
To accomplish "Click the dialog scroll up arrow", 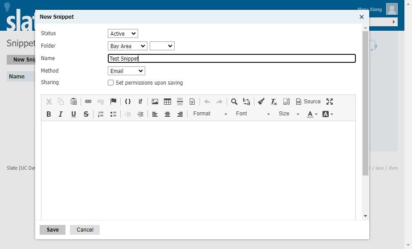I will coord(365,28).
